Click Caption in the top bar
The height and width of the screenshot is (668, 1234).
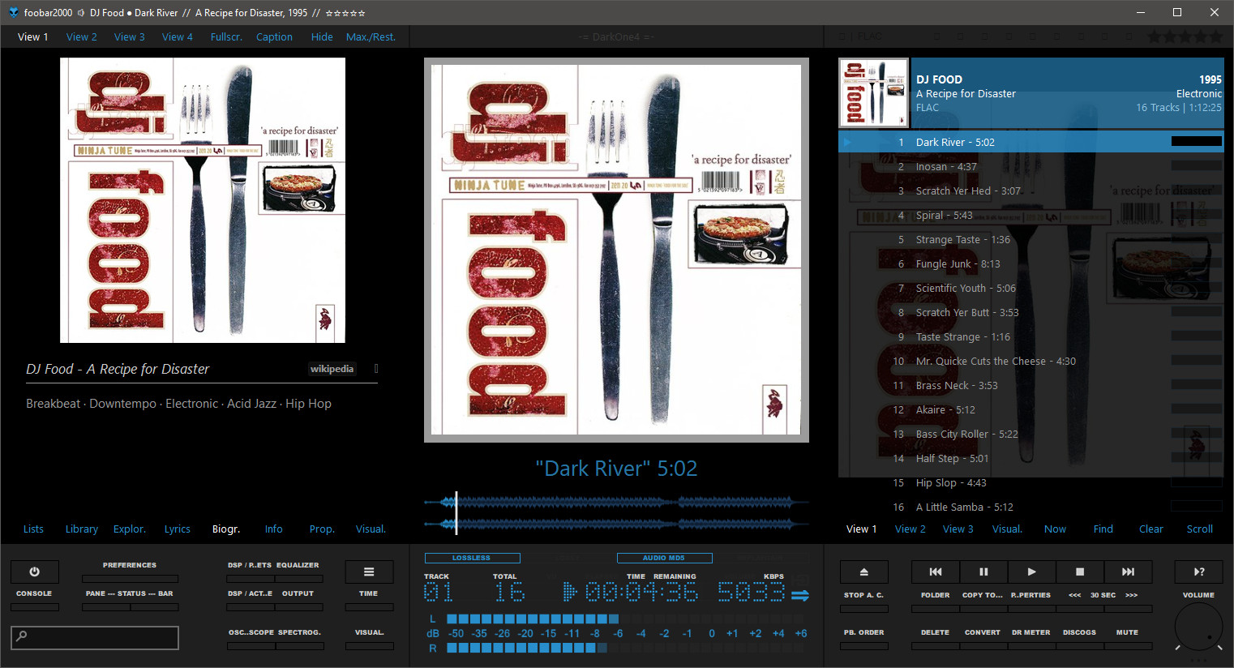click(x=274, y=36)
